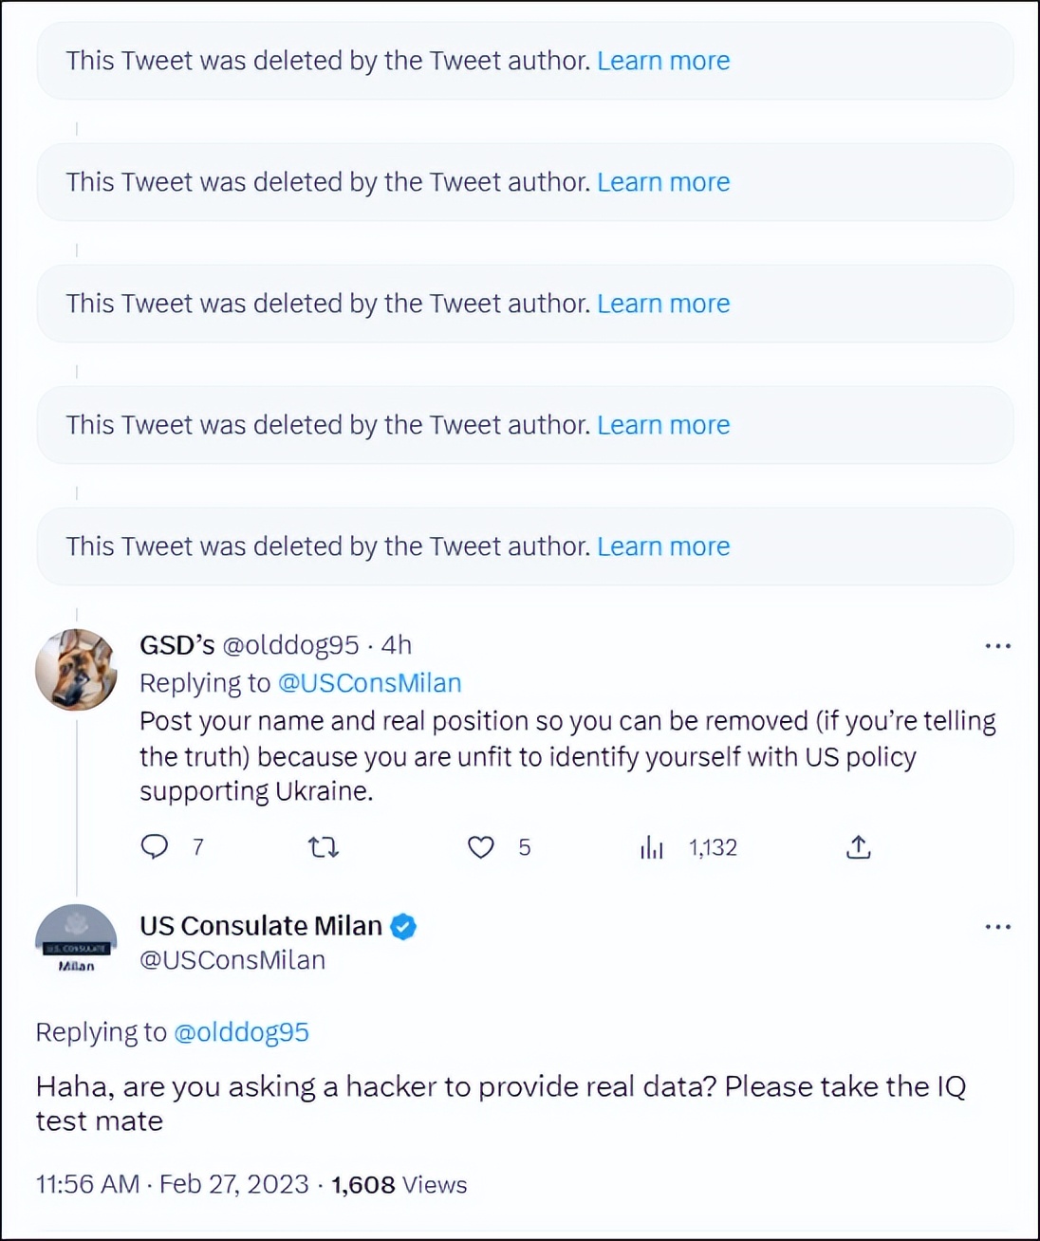View analytics for GSD's tweet
The image size is (1040, 1241).
click(x=652, y=846)
